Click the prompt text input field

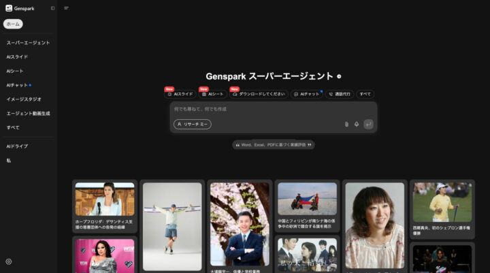click(274, 109)
